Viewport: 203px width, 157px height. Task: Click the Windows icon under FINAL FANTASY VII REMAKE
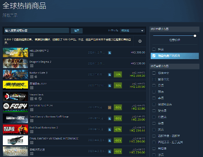[32, 143]
